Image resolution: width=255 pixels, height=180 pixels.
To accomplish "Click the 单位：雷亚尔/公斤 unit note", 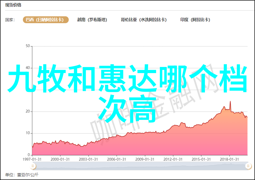I will (22, 175).
